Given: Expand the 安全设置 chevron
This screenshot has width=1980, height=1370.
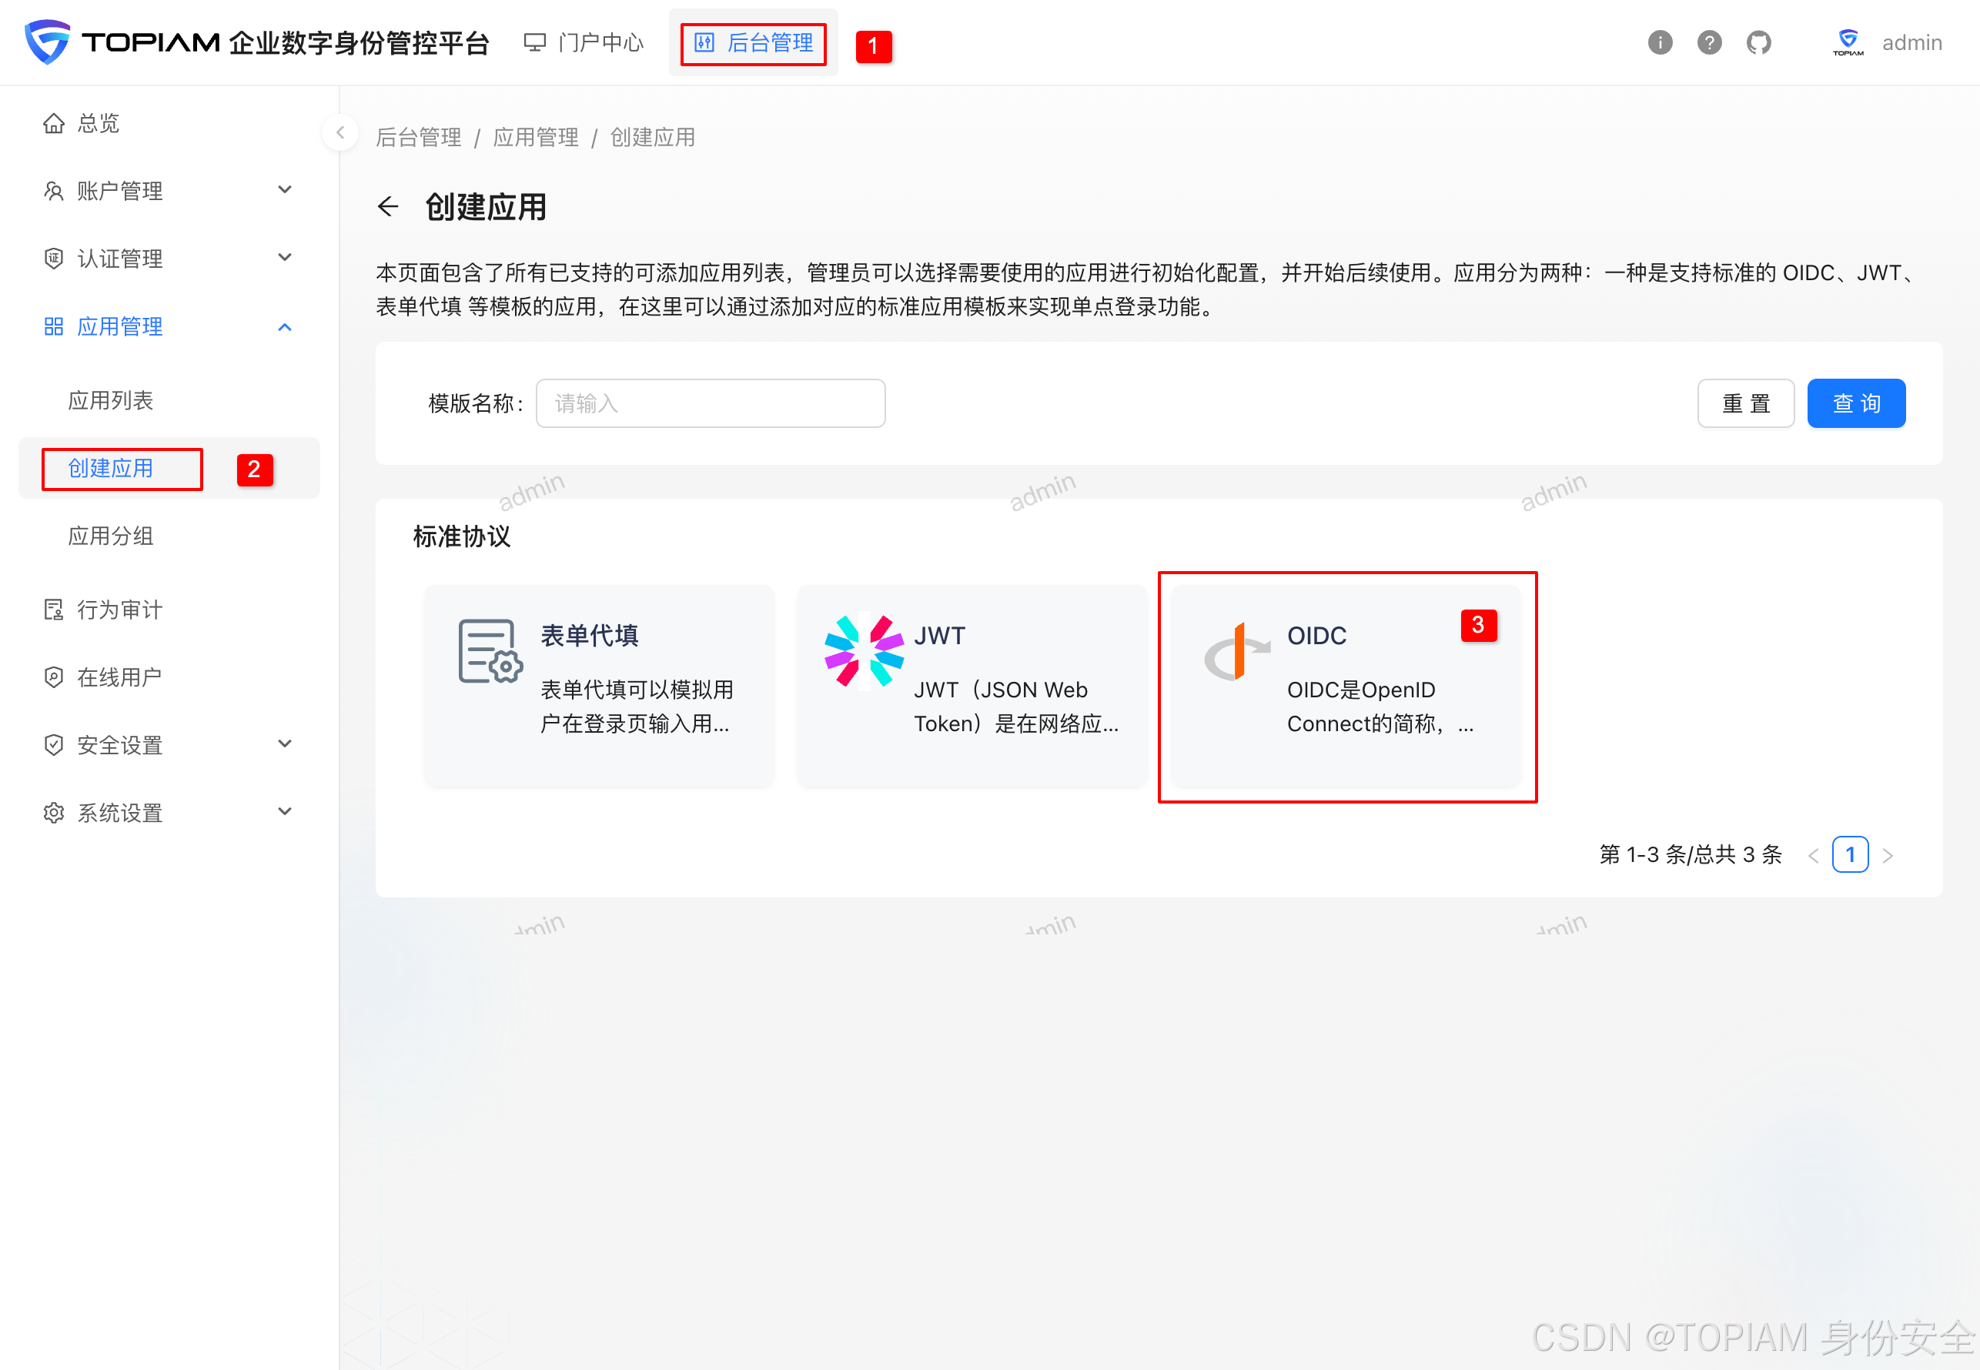Looking at the screenshot, I should click(x=285, y=743).
